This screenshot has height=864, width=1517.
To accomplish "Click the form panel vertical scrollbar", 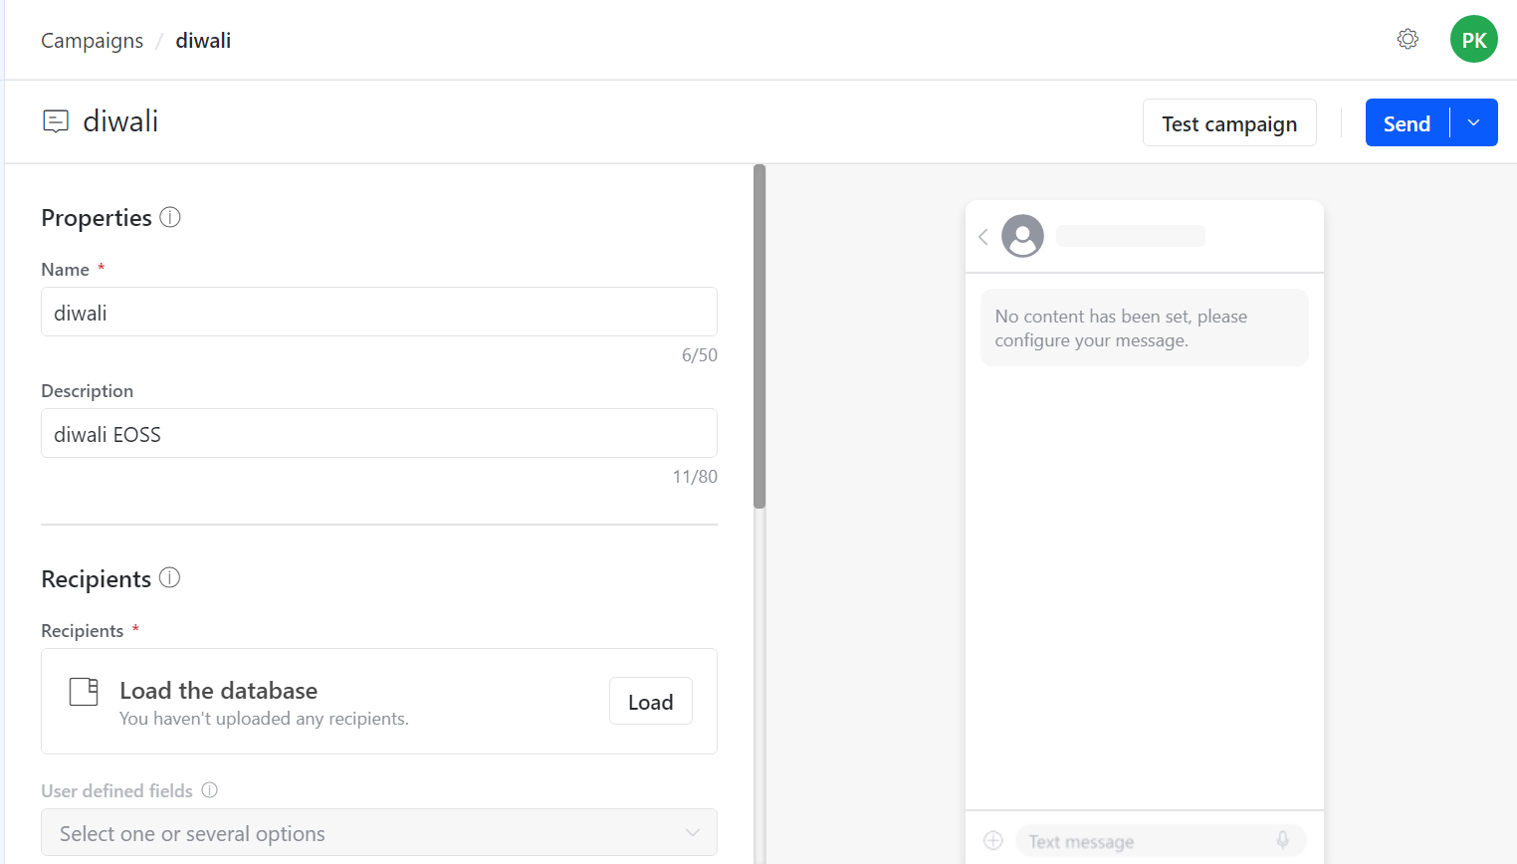I will (x=759, y=336).
